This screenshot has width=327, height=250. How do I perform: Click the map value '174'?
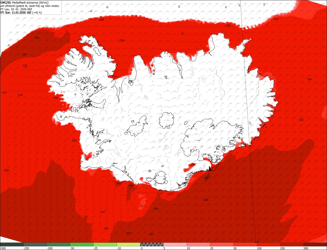point(193,165)
